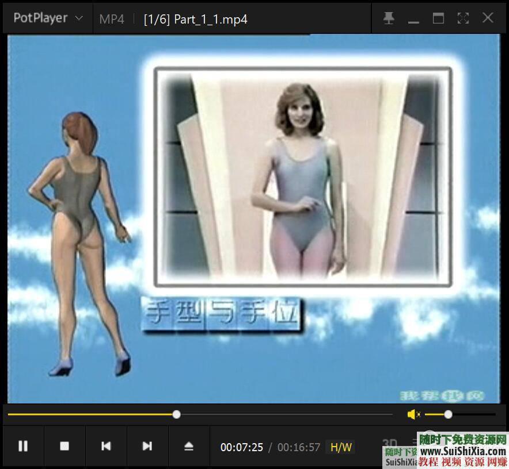Toggle always-on-top with the pin icon

389,18
